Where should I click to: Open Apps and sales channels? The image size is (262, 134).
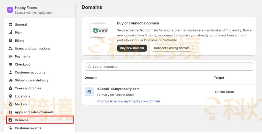[x=34, y=112]
